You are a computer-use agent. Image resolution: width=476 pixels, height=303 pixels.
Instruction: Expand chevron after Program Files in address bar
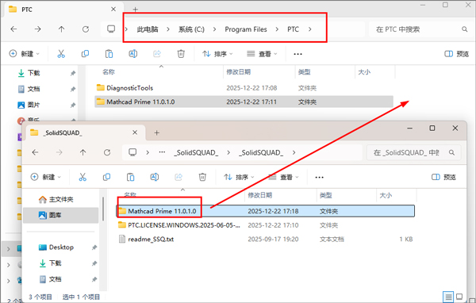click(277, 29)
